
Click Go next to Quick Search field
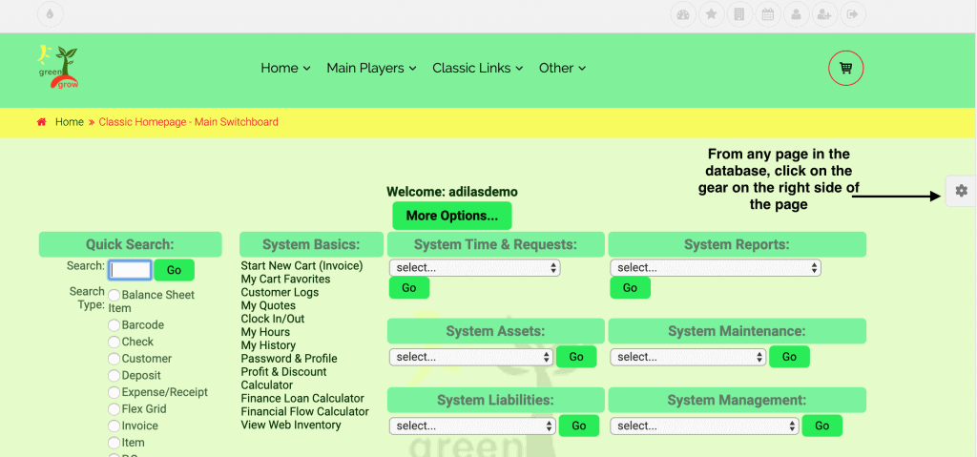click(174, 270)
